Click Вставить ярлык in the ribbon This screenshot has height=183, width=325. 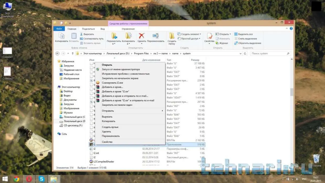[90, 43]
